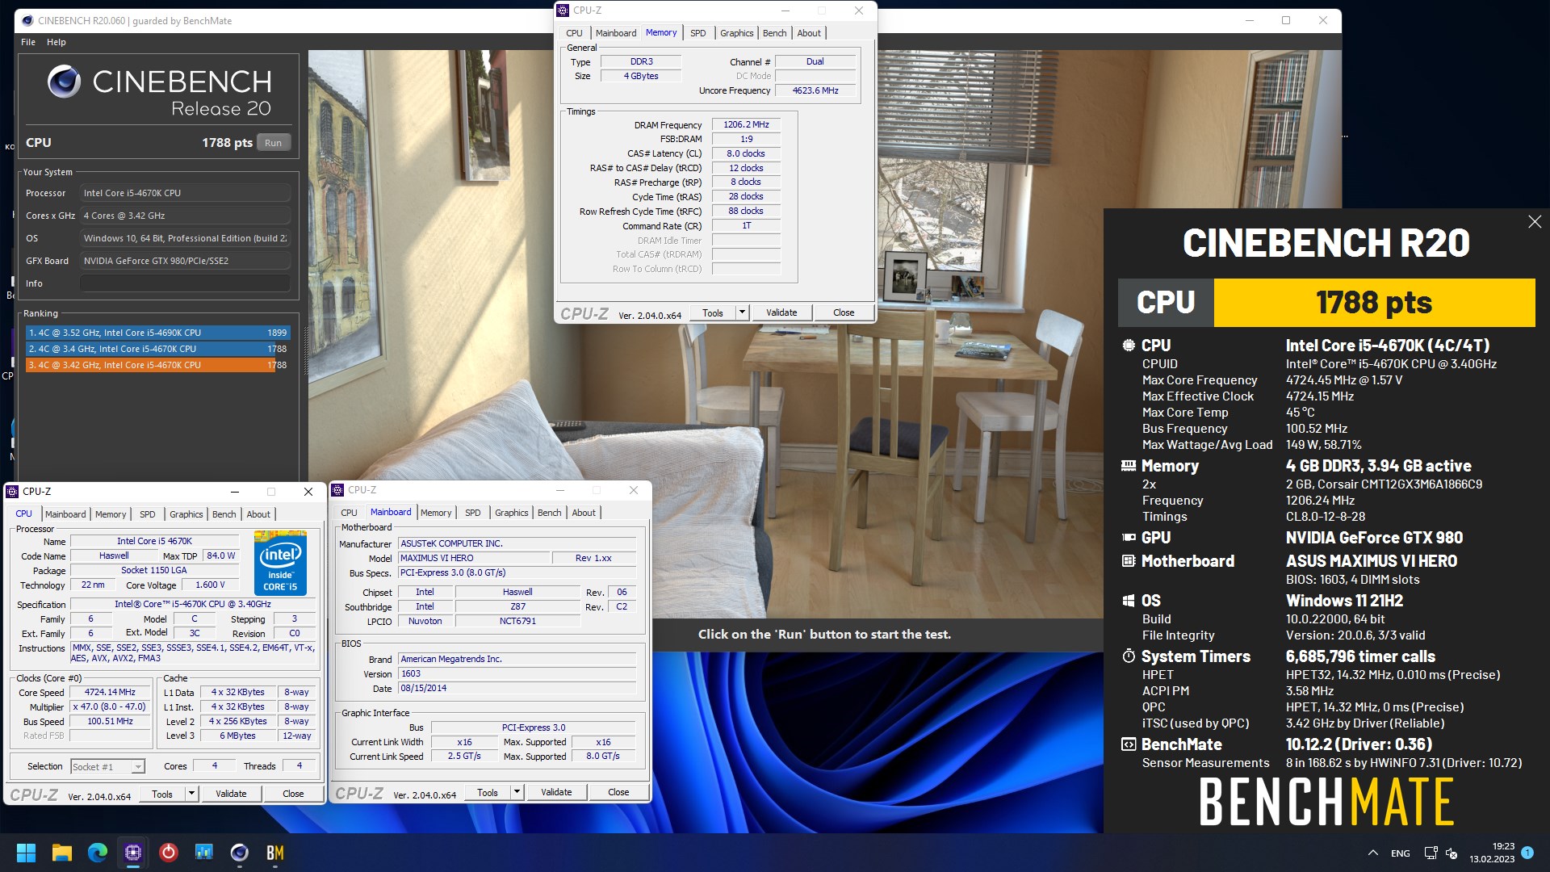Launch Microsoft Edge from taskbar

point(98,853)
